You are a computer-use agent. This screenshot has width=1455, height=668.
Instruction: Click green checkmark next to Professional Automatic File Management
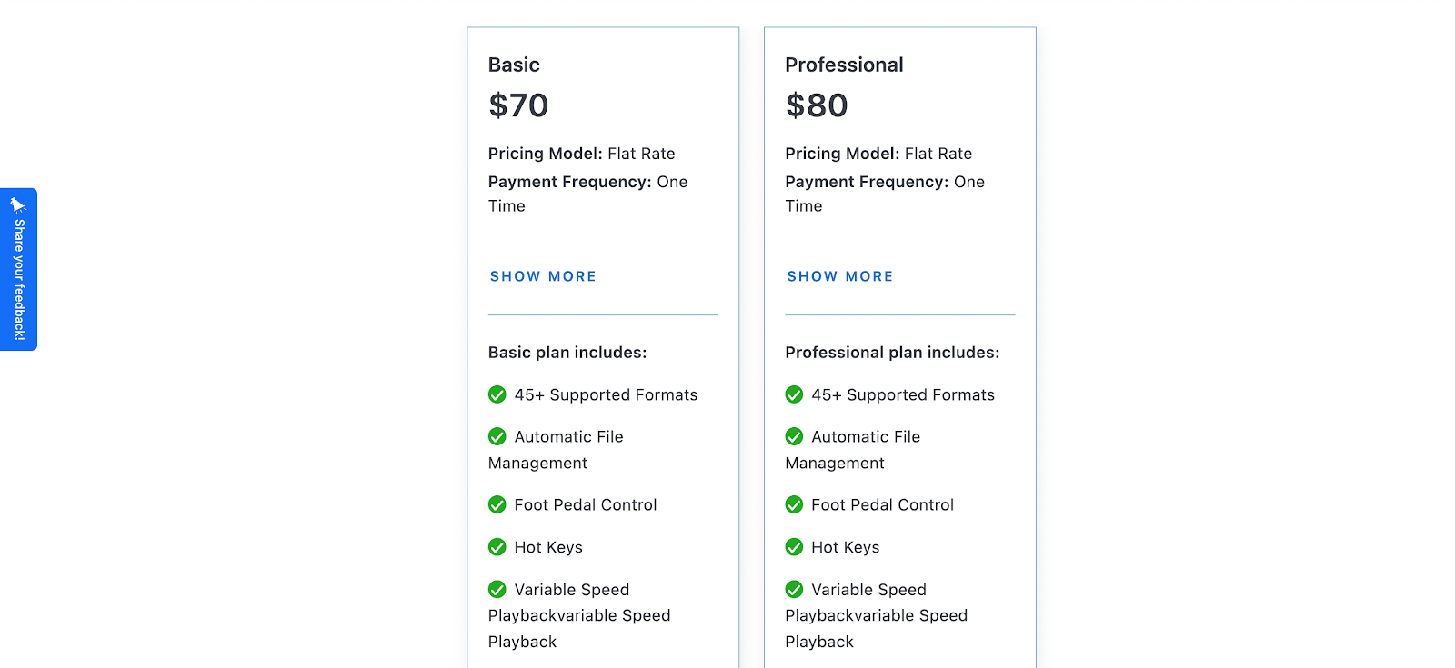pos(794,436)
